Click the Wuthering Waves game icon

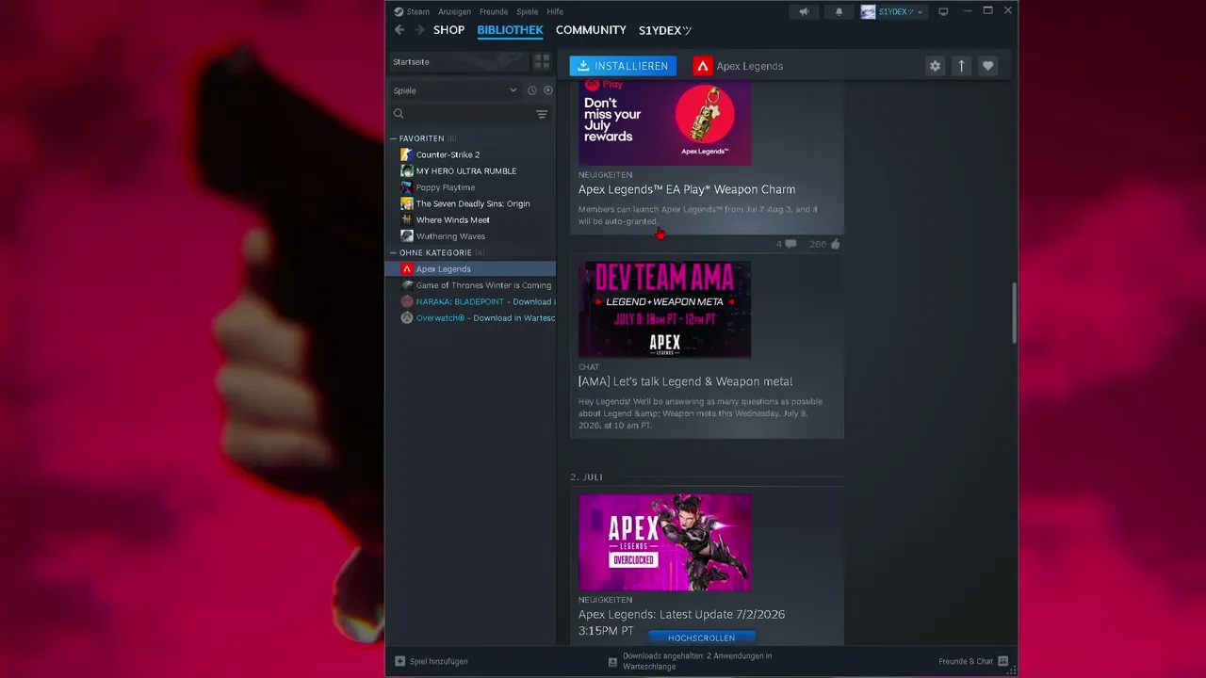tap(406, 236)
